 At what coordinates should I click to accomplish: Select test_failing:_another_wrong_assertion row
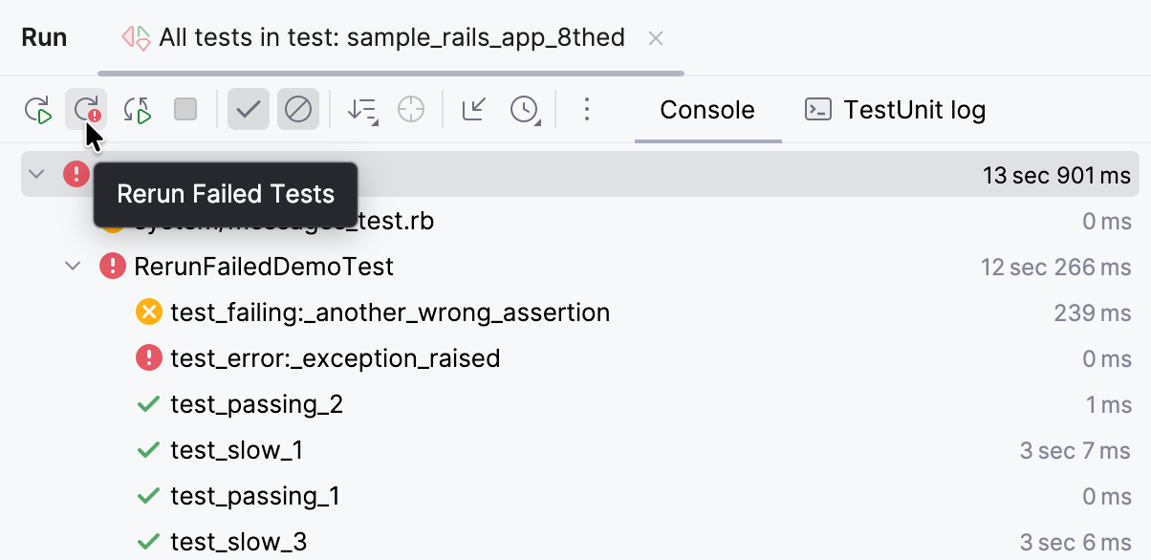coord(580,312)
